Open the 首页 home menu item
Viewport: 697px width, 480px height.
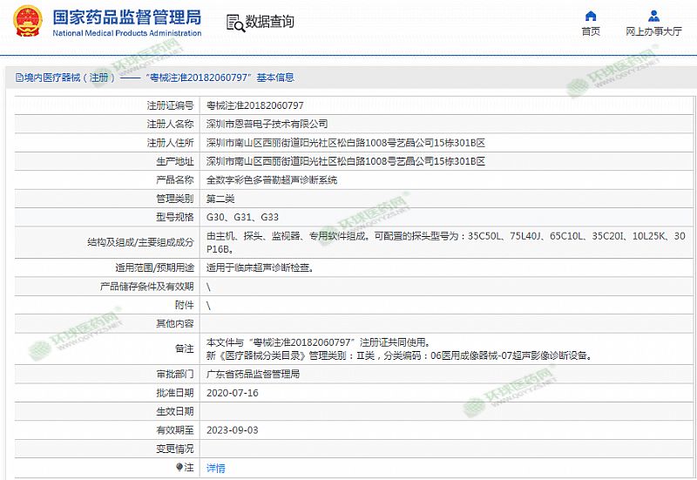point(591,31)
